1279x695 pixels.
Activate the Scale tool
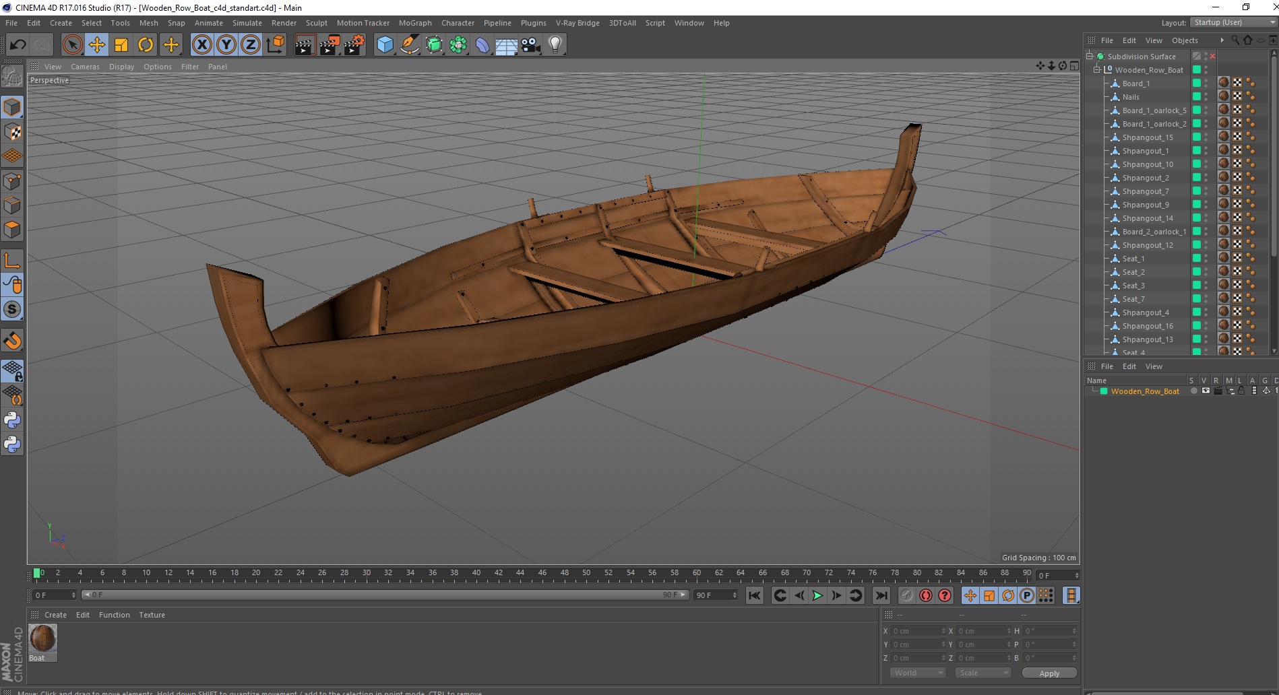click(121, 45)
